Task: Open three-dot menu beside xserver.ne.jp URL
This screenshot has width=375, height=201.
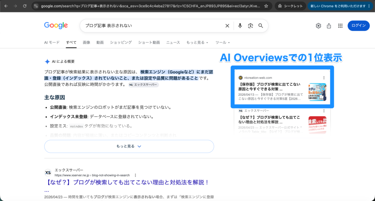Action: coord(135,175)
